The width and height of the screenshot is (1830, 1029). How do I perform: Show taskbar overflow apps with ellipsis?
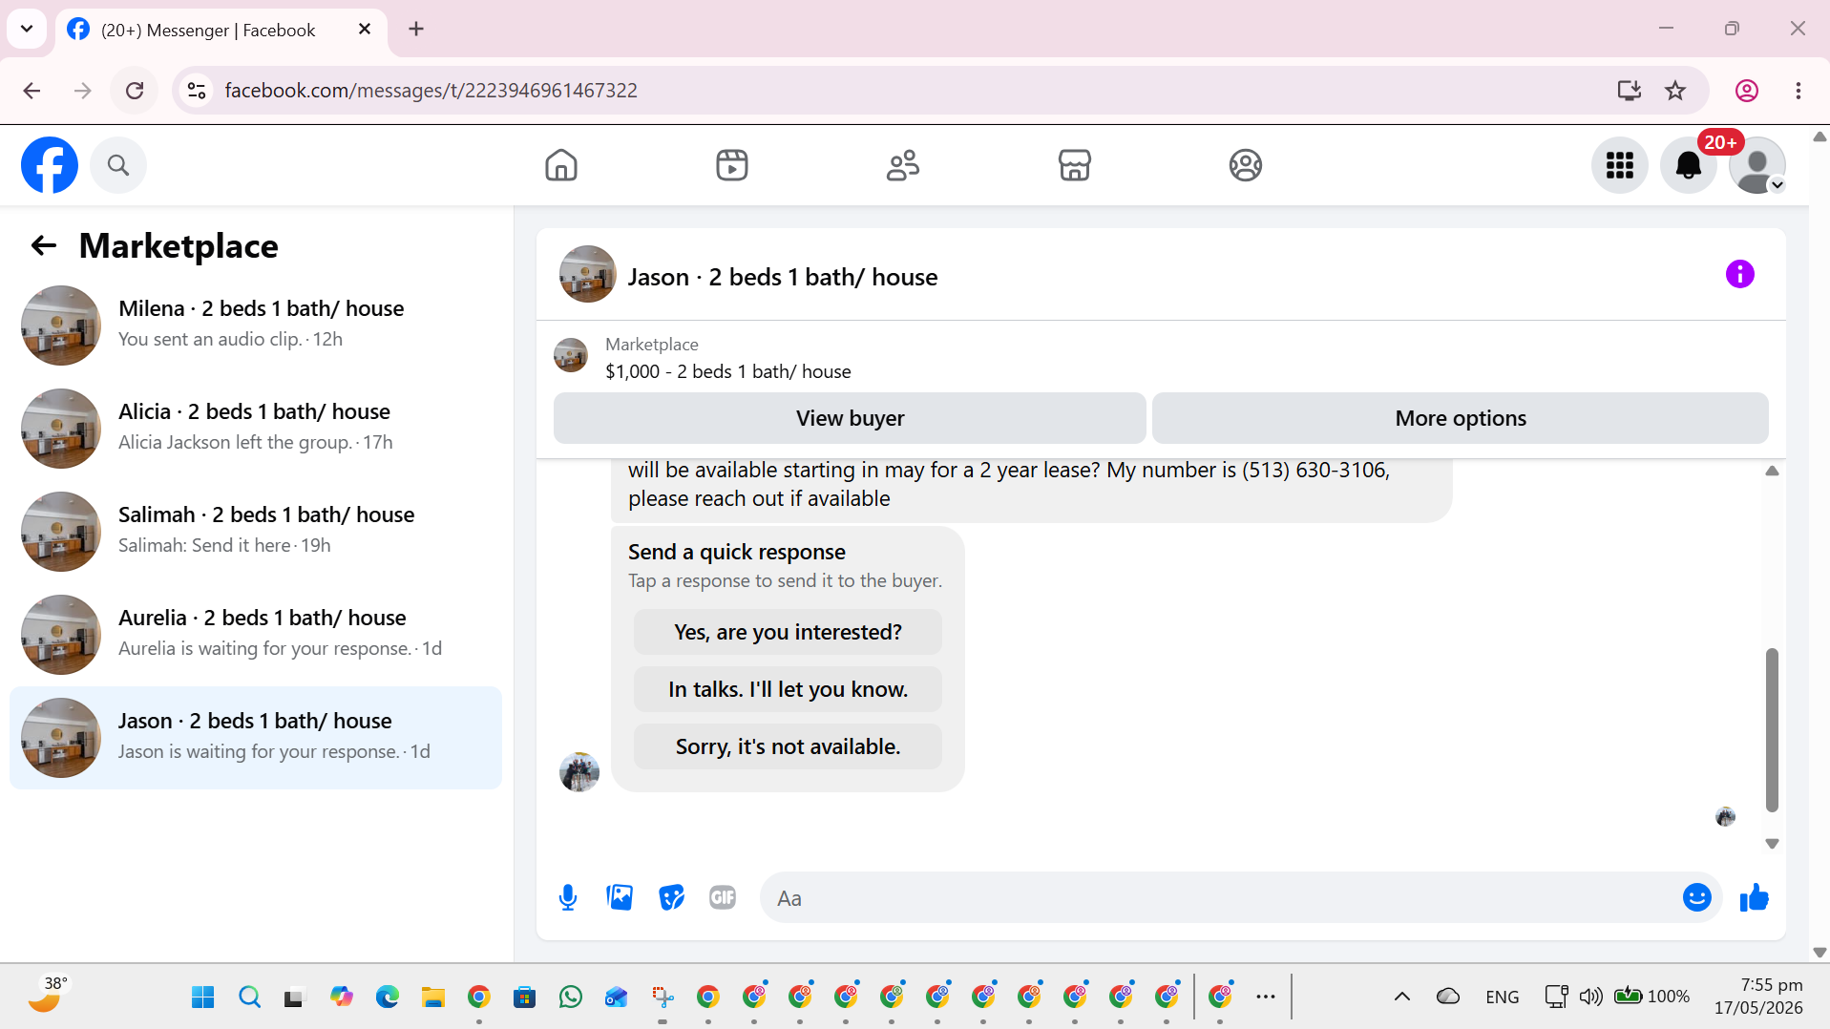pyautogui.click(x=1266, y=997)
